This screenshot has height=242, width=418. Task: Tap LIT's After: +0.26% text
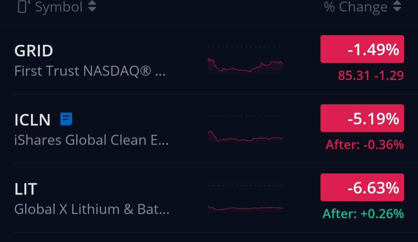tap(363, 213)
